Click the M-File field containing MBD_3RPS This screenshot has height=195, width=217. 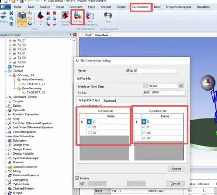click(x=164, y=93)
